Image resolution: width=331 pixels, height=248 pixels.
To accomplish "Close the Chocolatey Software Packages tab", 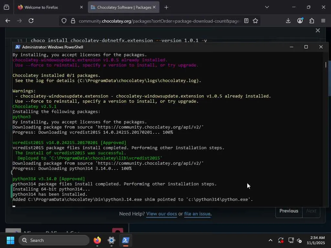I will tap(154, 7).
